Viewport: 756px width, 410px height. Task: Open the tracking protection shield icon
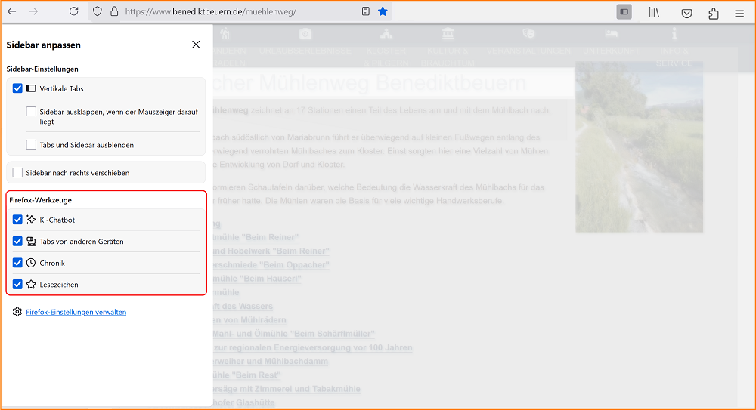[x=98, y=11]
